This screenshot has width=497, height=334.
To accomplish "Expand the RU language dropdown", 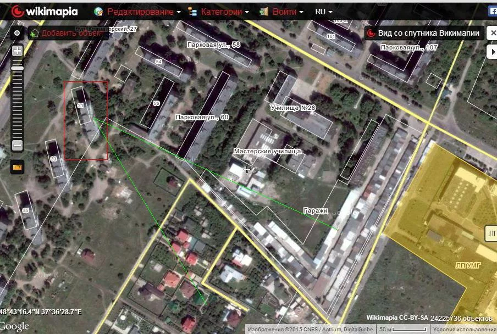I will coord(324,12).
